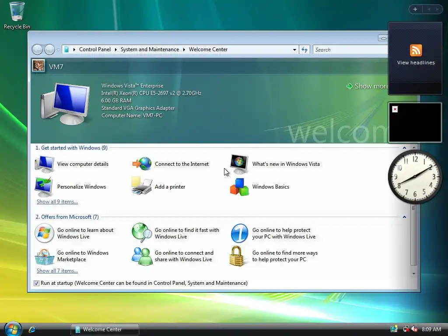Click the scroll down arrow in Welcome Center
Screen dimensions: 448x336
pos(414,274)
